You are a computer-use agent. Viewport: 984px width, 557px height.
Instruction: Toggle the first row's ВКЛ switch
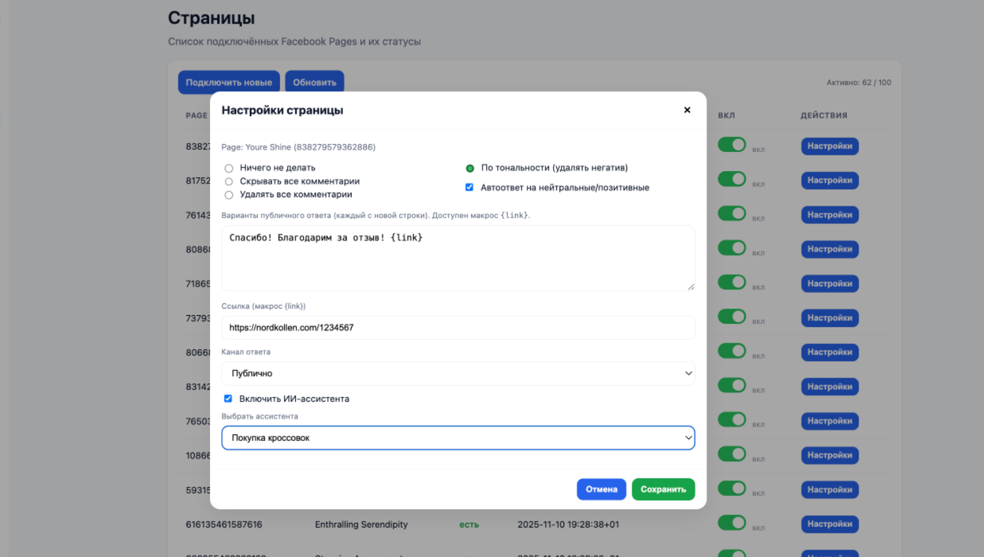pyautogui.click(x=731, y=145)
